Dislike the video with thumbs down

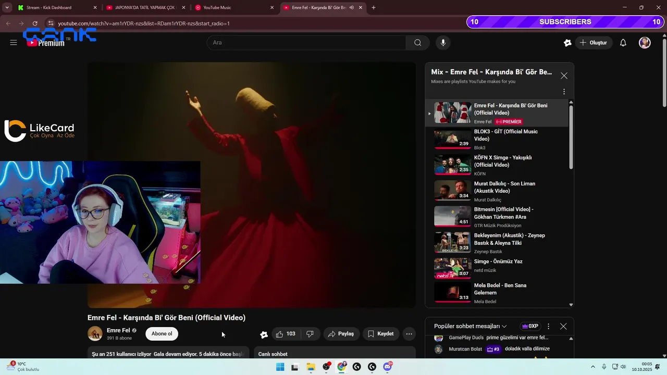[310, 334]
